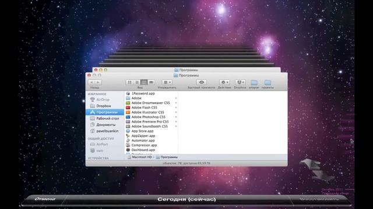Go back with the left navigation arrow
Viewport: 373px width, 209px height.
click(92, 82)
